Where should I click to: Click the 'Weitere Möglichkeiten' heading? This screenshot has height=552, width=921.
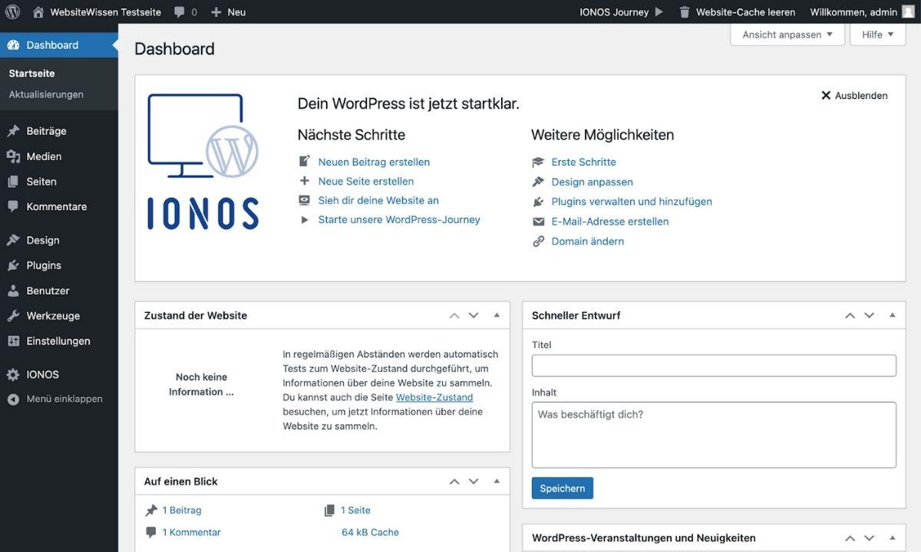tap(602, 135)
